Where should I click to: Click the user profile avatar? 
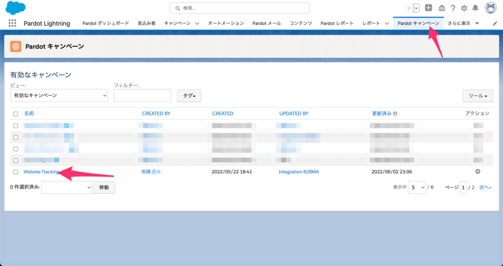point(491,8)
